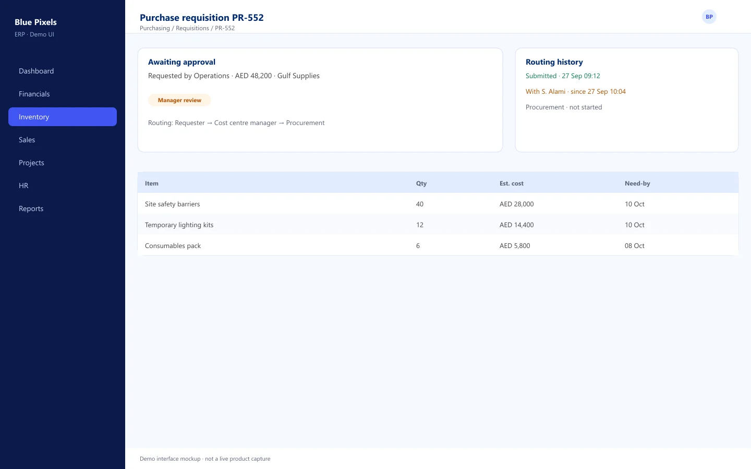Select the Site safety barriers row
The height and width of the screenshot is (469, 751).
click(x=438, y=204)
